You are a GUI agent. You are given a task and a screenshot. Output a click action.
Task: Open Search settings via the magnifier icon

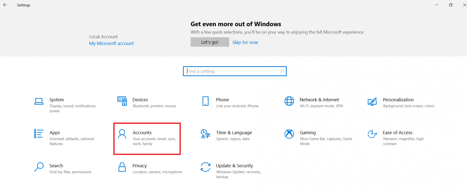(39, 167)
